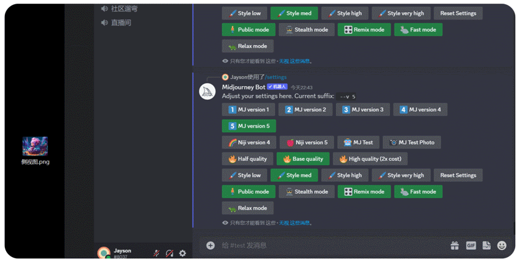Select Style low in lower message
Screen dimensions: 520x262
[244, 175]
